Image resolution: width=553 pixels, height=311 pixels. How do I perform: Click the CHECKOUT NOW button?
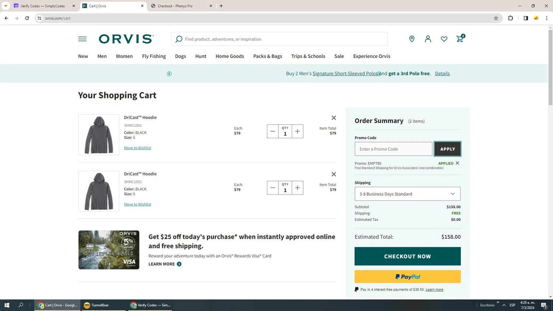pyautogui.click(x=407, y=256)
